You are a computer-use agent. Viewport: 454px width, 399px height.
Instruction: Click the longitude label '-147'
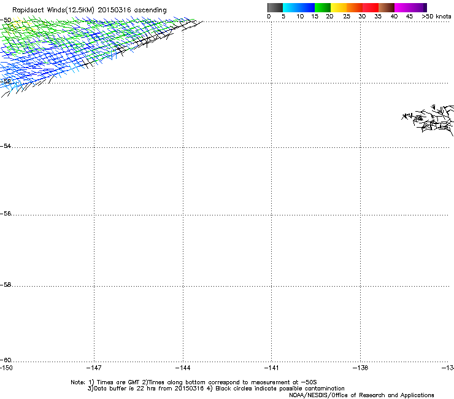(x=94, y=368)
